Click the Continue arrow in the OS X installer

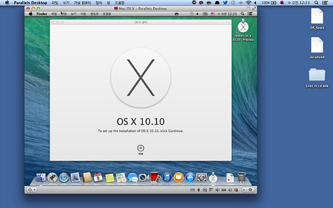[141, 148]
